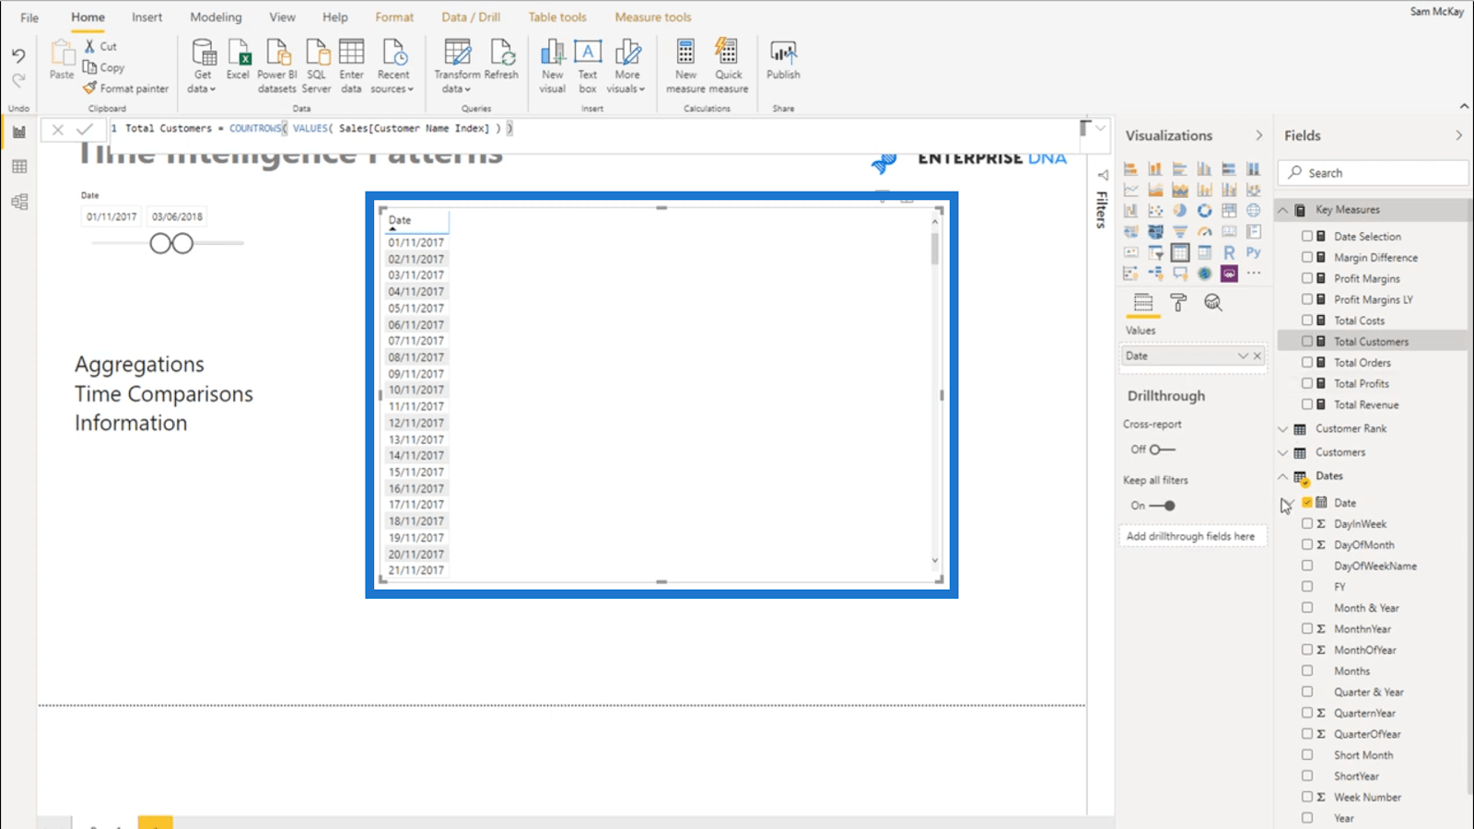The image size is (1474, 829).
Task: Click the Fields Search box
Action: (1373, 173)
